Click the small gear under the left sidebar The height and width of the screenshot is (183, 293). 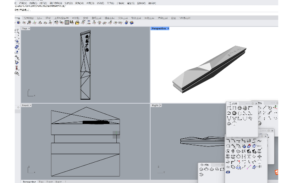[18, 107]
